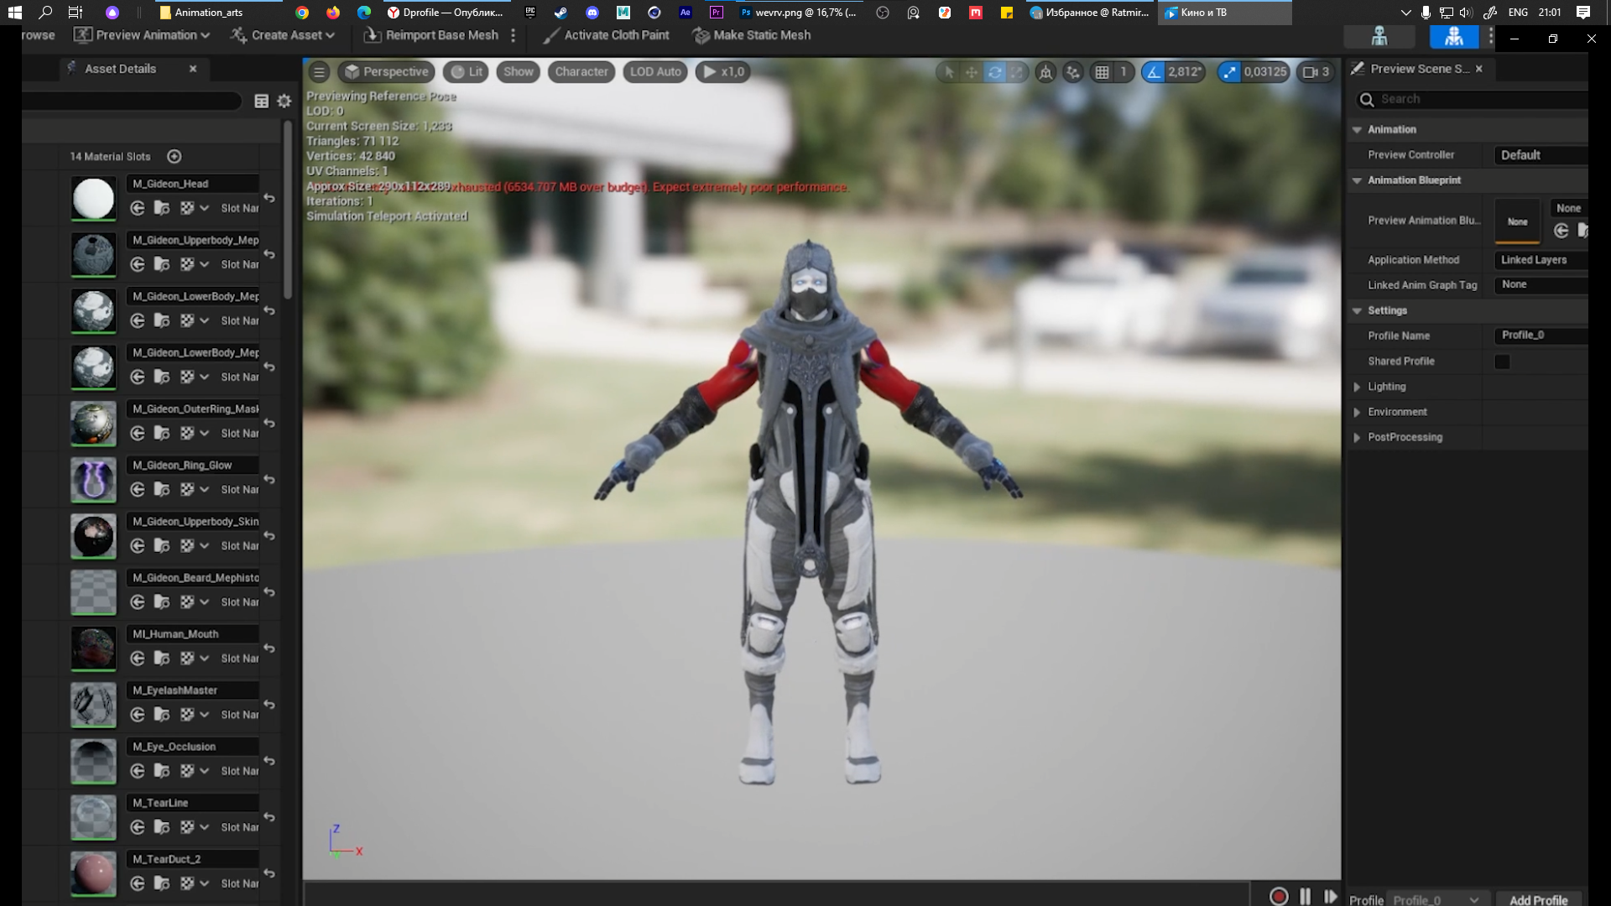Open viewport hamburger options menu
The image size is (1611, 906).
(x=319, y=72)
